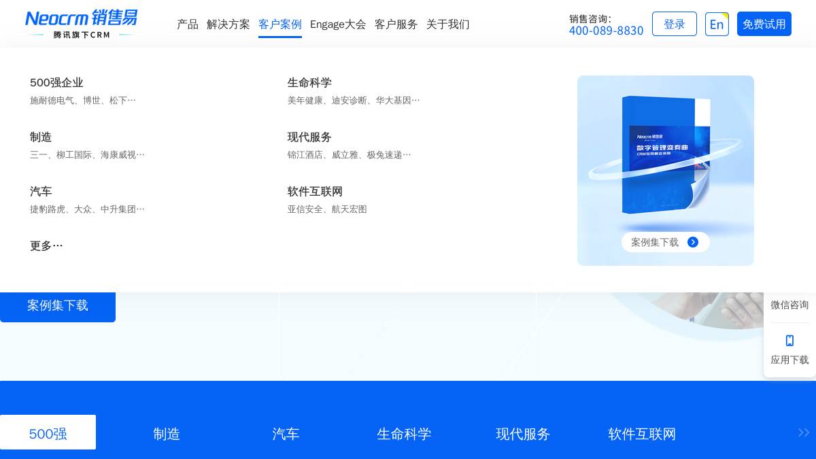816x459 pixels.
Task: Call the 400-089-8830 sales number link
Action: (x=606, y=31)
